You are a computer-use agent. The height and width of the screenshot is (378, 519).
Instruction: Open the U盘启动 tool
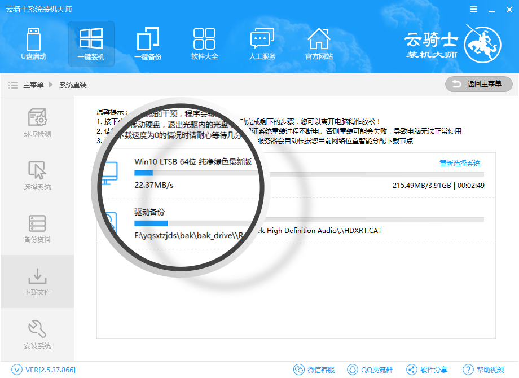(34, 44)
